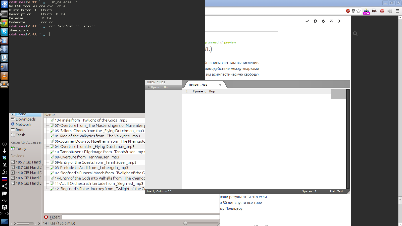Click the red spiky Wolfram extension icon
Viewport: 402px width, 226px height.
382,11
